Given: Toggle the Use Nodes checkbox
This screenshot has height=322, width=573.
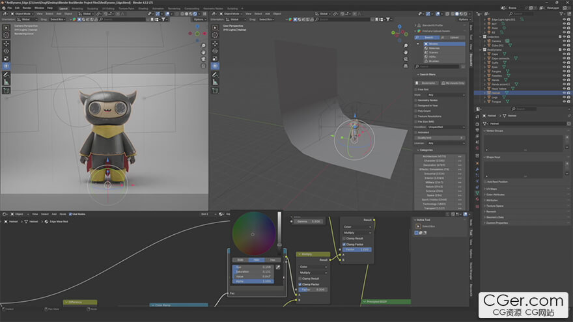Looking at the screenshot, I should tap(70, 214).
